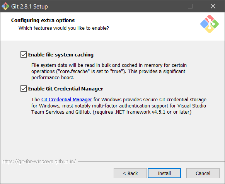Go back with the Back button

(x=130, y=173)
